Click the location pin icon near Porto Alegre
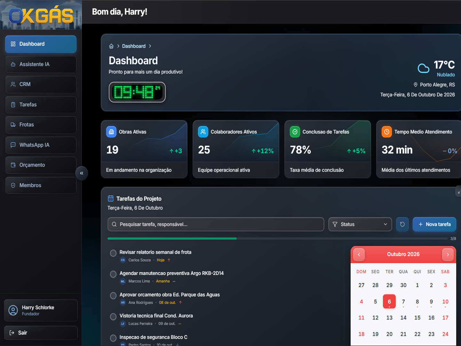 tap(416, 85)
